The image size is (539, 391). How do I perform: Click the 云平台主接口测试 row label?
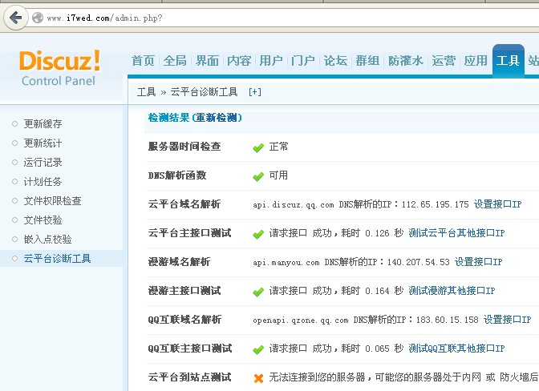189,233
